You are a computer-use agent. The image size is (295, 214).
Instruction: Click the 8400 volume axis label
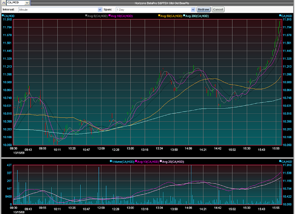pyautogui.click(x=8, y=197)
